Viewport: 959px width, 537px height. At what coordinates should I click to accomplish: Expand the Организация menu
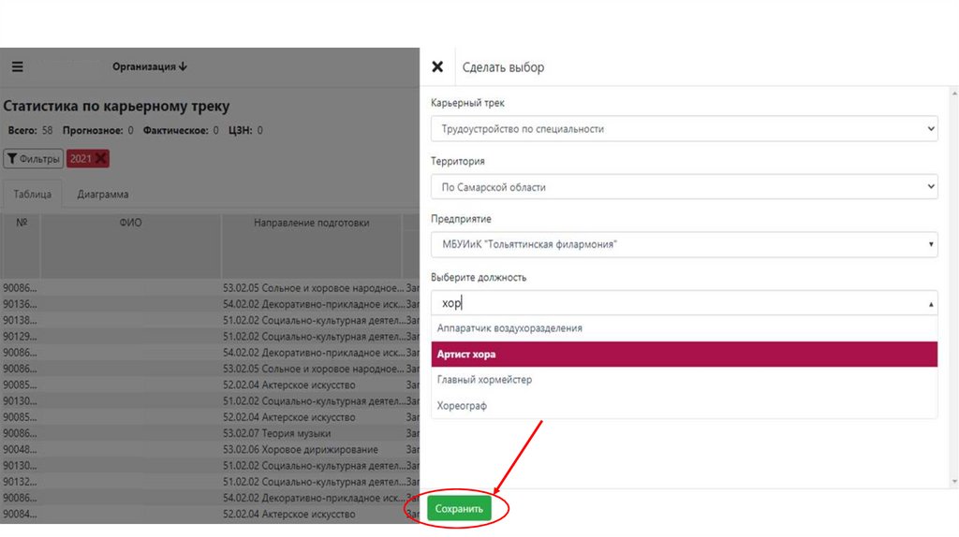click(x=150, y=66)
